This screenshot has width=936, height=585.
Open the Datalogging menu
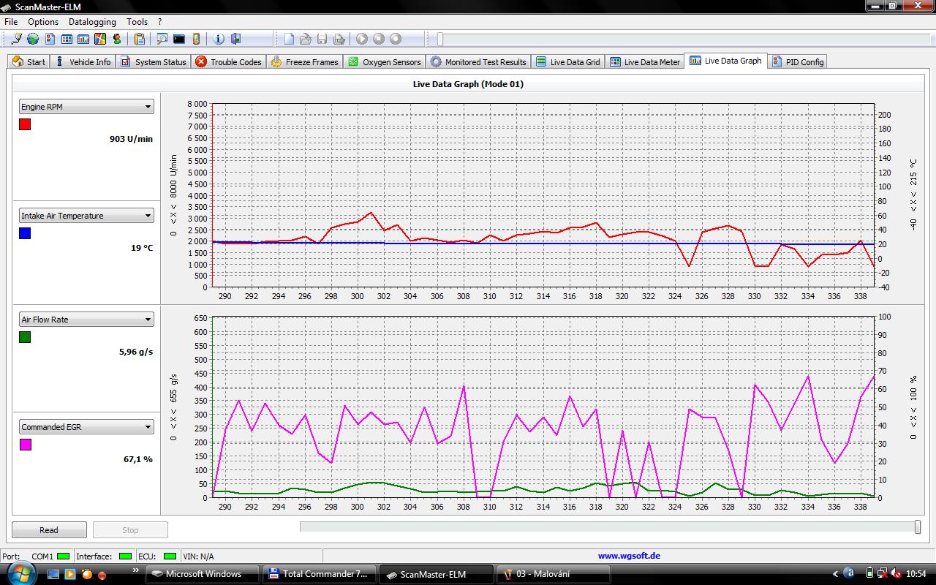(x=92, y=22)
